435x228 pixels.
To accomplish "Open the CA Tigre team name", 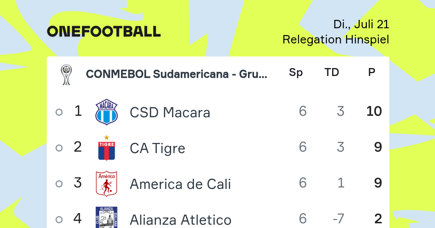I will tap(157, 148).
